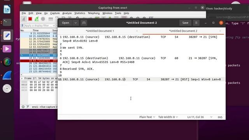The image size is (249, 140).
Task: Click the Open button in text editor
Action: click(66, 23)
